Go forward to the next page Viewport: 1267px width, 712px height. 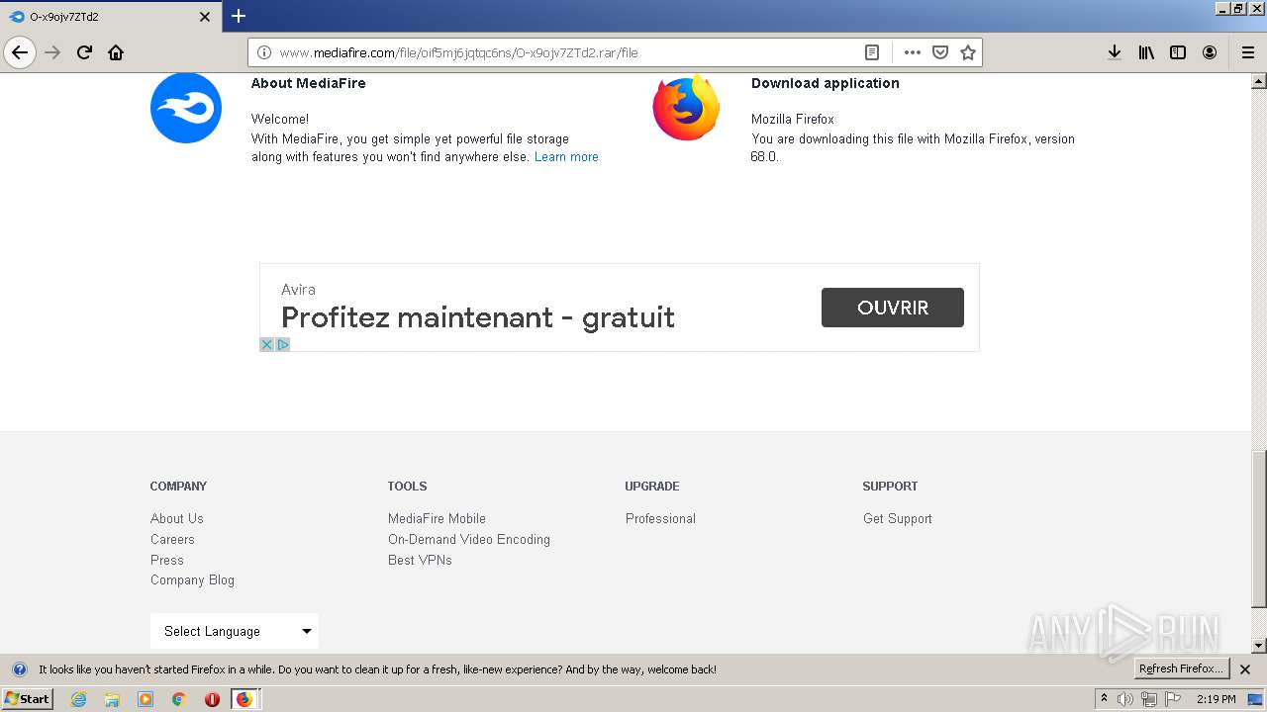(x=52, y=52)
